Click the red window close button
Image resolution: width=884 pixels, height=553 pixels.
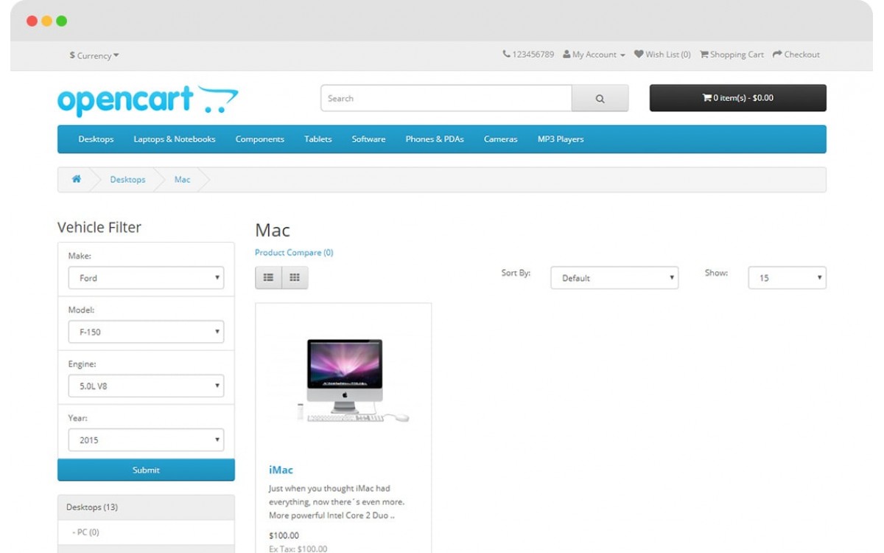pos(32,21)
